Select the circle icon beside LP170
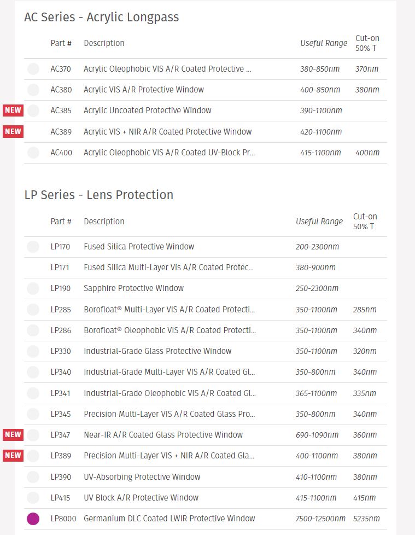Screen dimensions: 415x535 33,247
